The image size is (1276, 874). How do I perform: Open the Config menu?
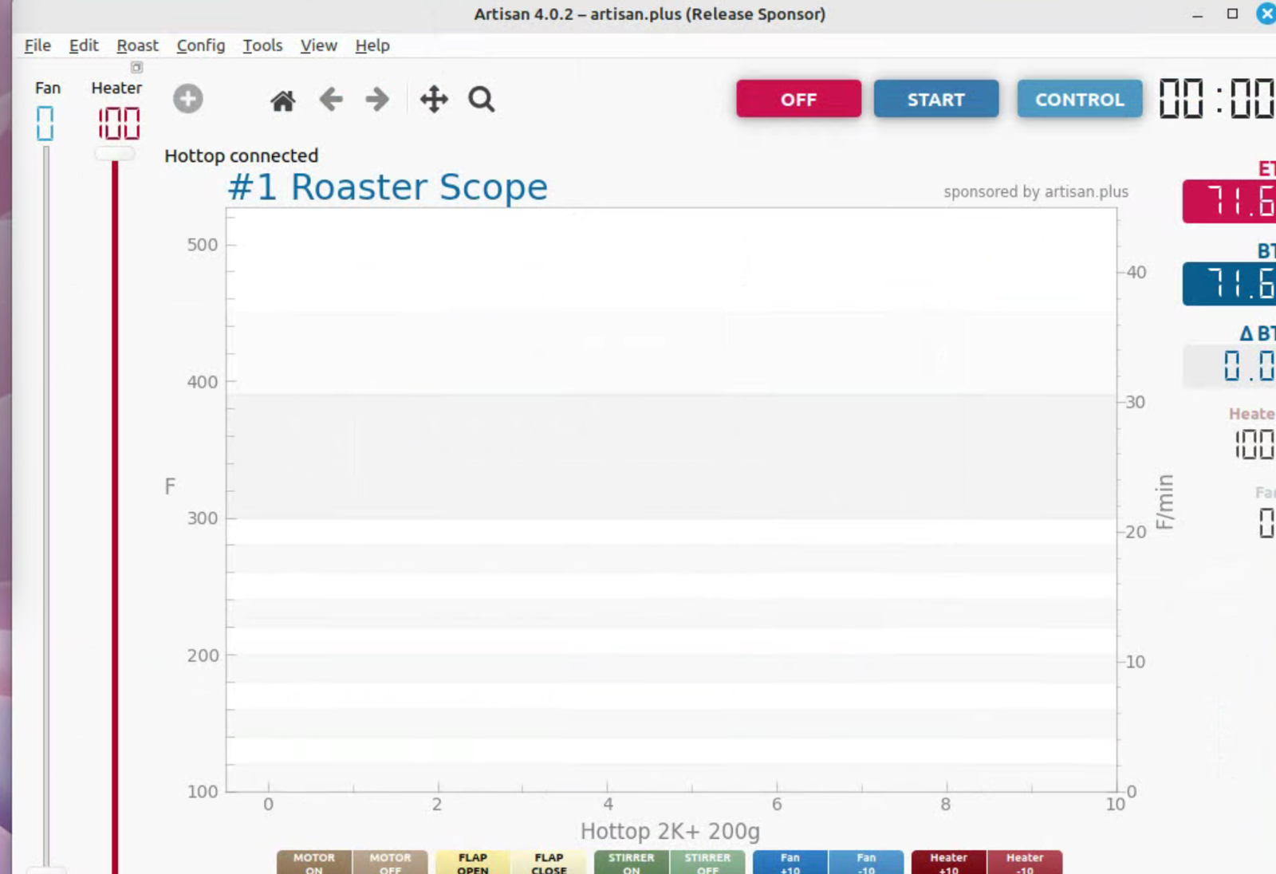(200, 45)
